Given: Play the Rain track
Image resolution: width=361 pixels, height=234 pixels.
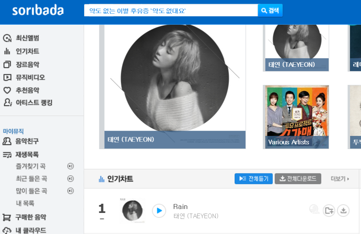Looking at the screenshot, I should click(x=159, y=211).
